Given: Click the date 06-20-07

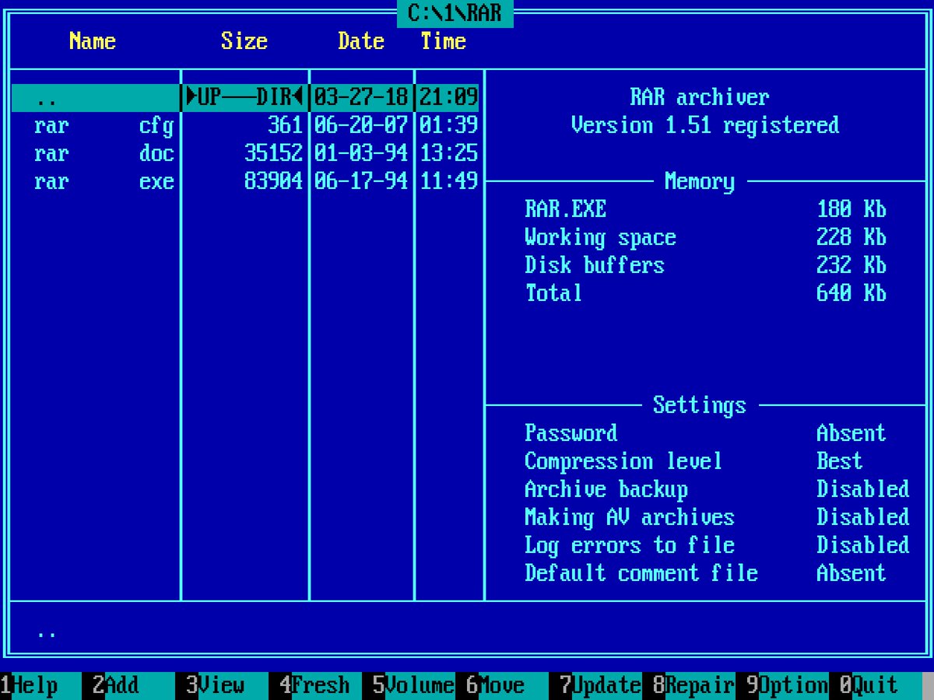Looking at the screenshot, I should 362,125.
